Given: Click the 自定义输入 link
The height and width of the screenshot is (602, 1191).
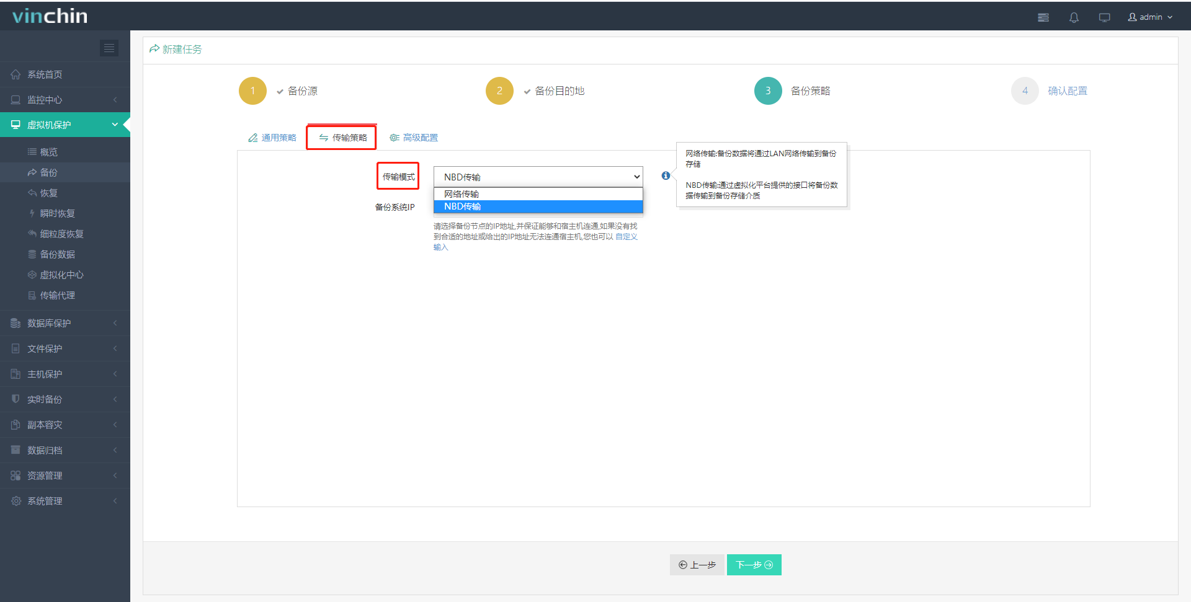Looking at the screenshot, I should click(627, 237).
